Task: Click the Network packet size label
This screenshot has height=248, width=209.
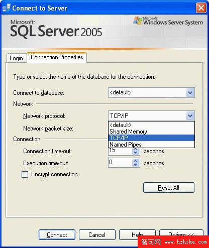Action: tap(48, 129)
